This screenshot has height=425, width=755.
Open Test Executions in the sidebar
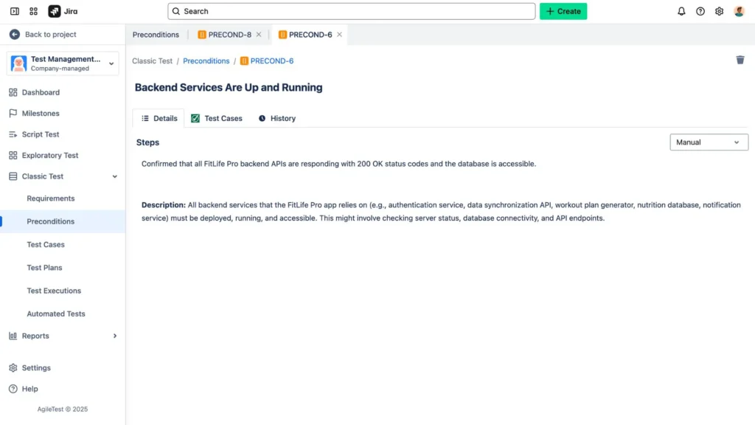(54, 291)
